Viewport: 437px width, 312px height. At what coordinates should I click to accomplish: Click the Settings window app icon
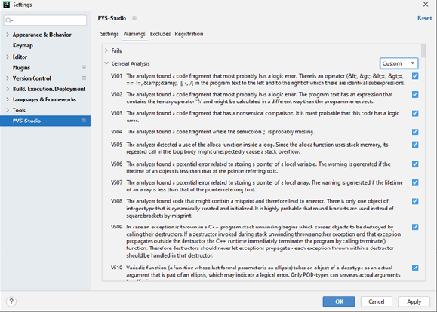tap(6, 5)
